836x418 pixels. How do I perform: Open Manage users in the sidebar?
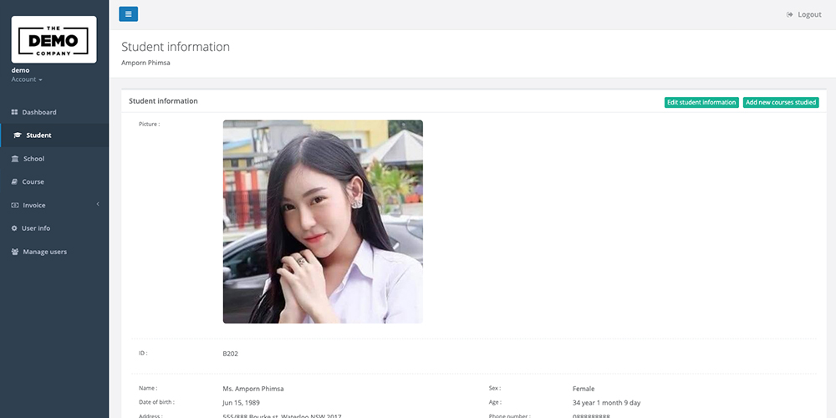(x=54, y=252)
